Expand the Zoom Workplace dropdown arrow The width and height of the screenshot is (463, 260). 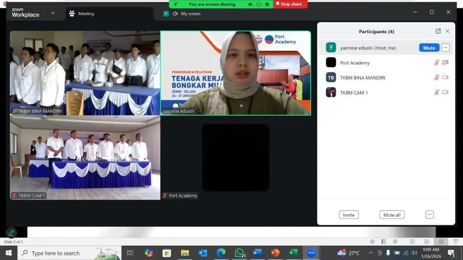pyautogui.click(x=53, y=13)
